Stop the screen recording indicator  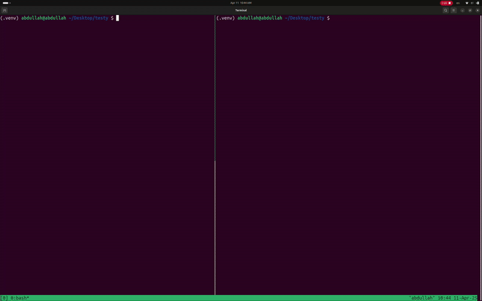446,3
